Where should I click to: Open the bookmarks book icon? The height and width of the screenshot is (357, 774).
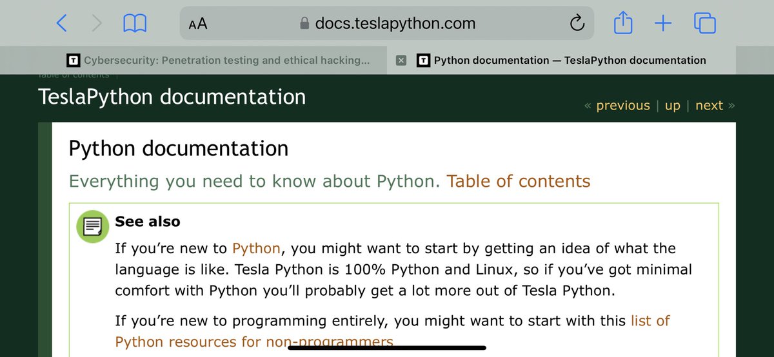pos(135,24)
